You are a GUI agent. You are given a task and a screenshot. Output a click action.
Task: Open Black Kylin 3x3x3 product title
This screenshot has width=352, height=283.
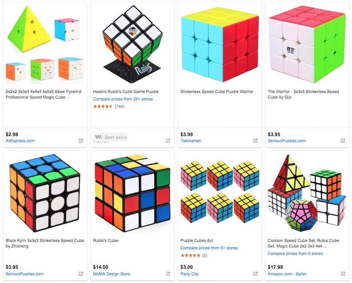(x=45, y=244)
